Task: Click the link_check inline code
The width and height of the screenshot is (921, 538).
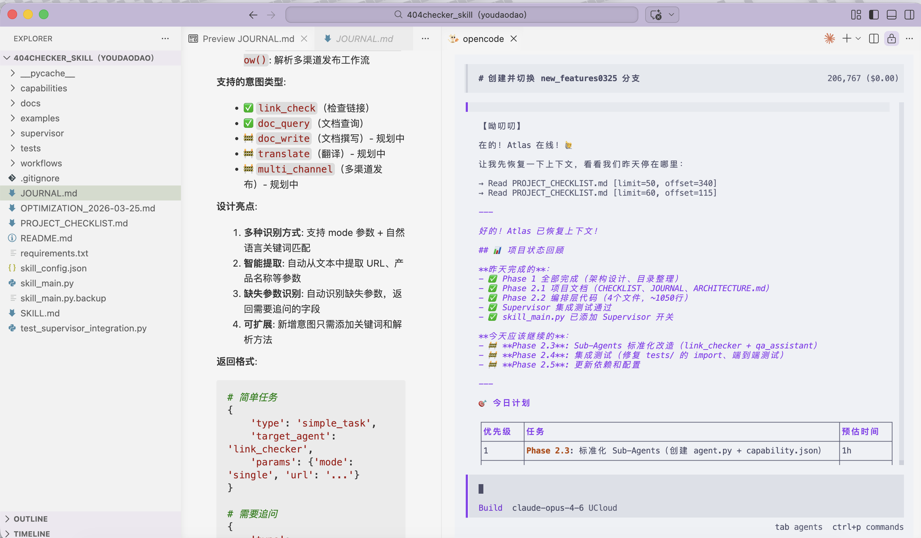Action: tap(286, 108)
